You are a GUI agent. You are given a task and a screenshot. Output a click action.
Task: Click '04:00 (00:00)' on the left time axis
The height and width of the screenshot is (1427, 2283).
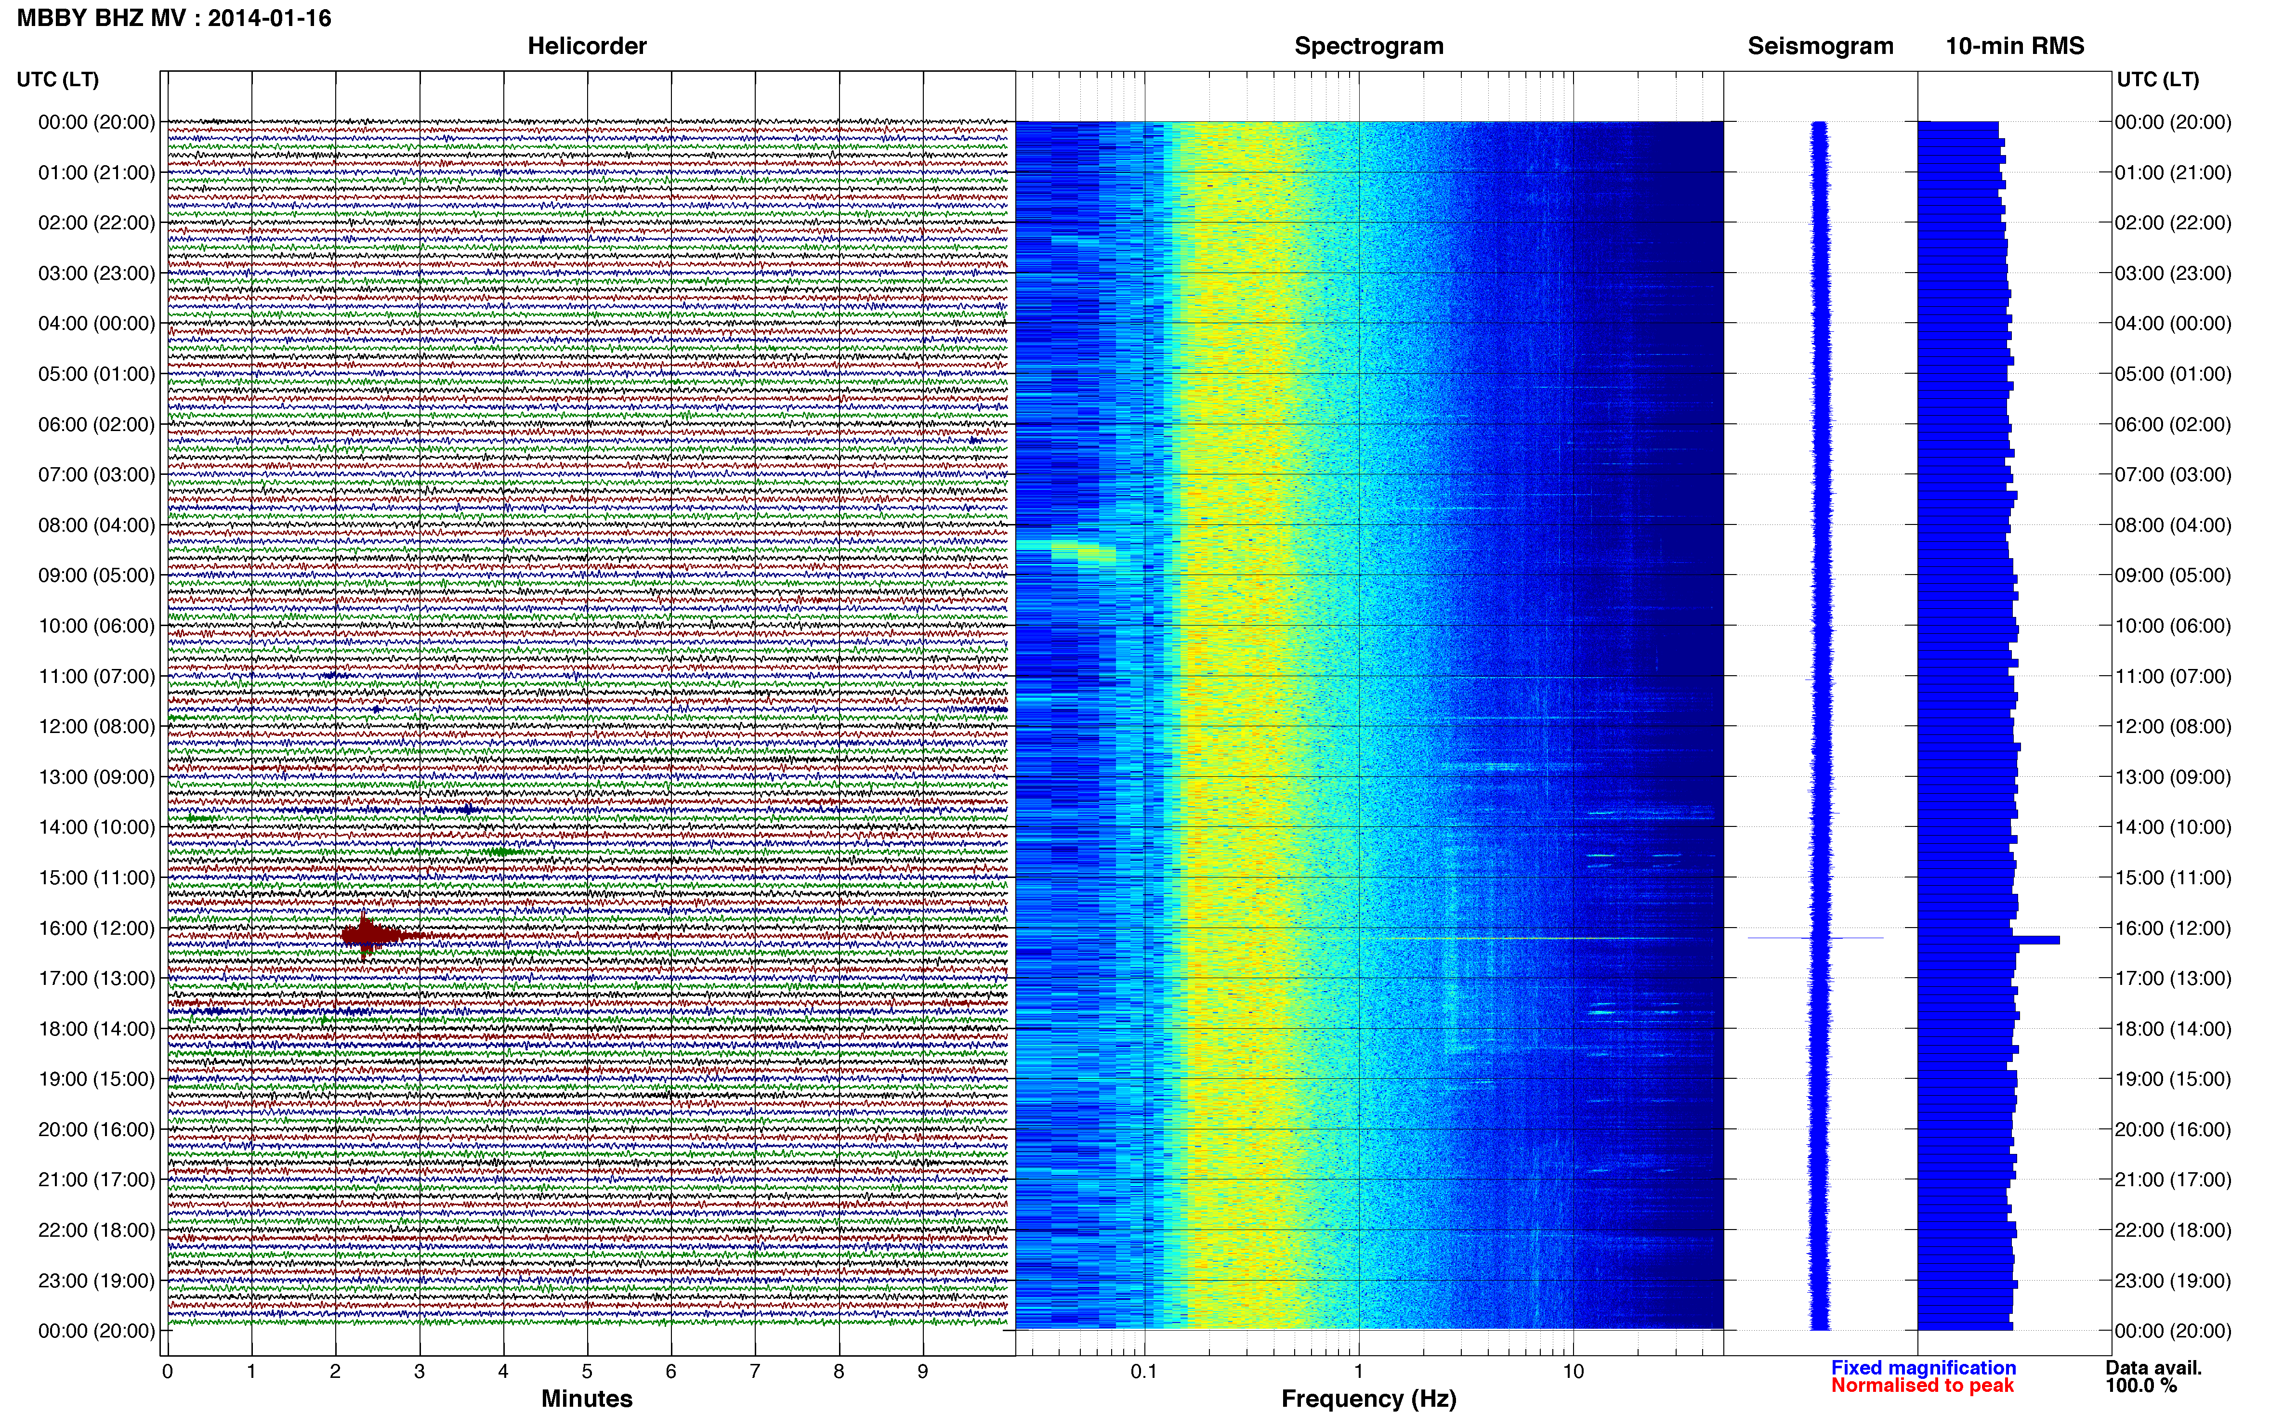click(96, 324)
